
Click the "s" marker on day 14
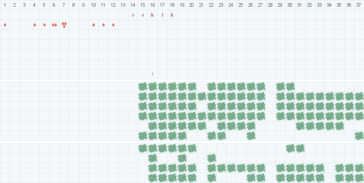pyautogui.click(x=133, y=15)
